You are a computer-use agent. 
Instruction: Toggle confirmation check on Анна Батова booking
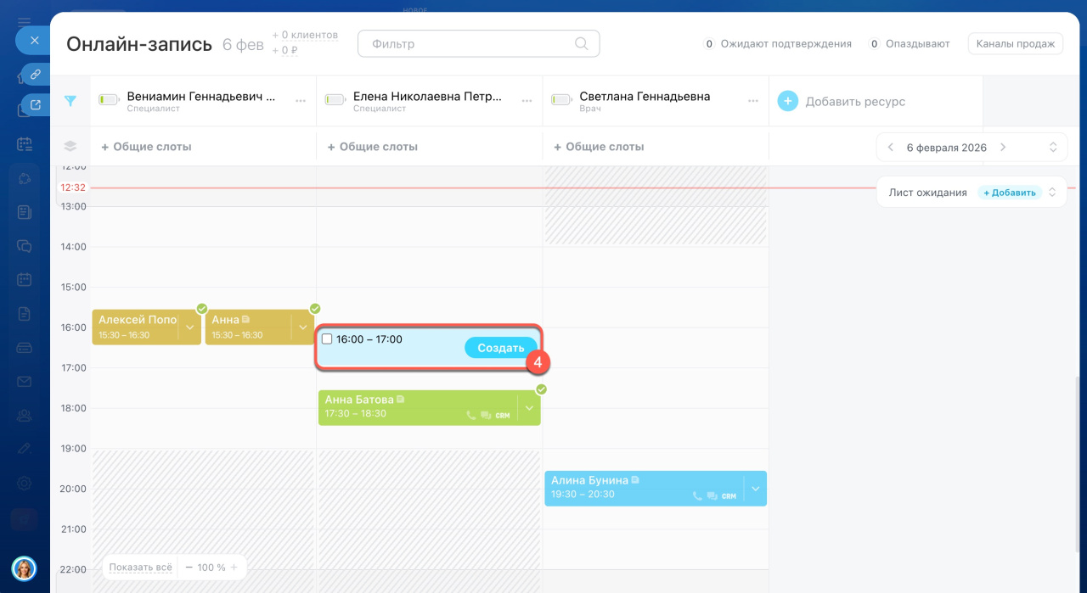pos(541,389)
